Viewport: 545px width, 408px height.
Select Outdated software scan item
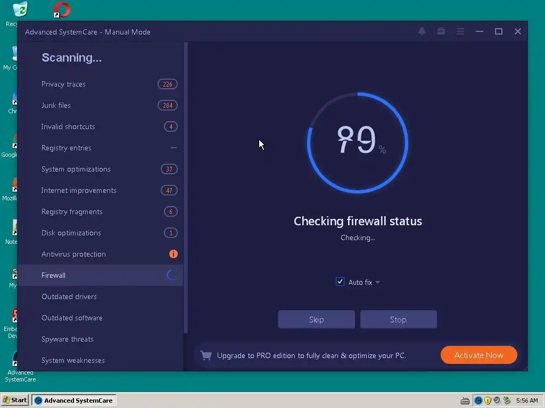(x=100, y=318)
